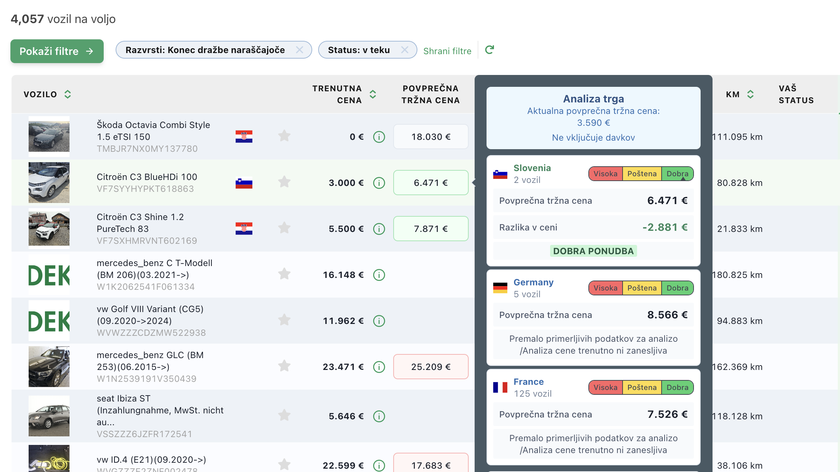The width and height of the screenshot is (840, 472).
Task: Sort by Vozilo column arrows
Action: [67, 94]
